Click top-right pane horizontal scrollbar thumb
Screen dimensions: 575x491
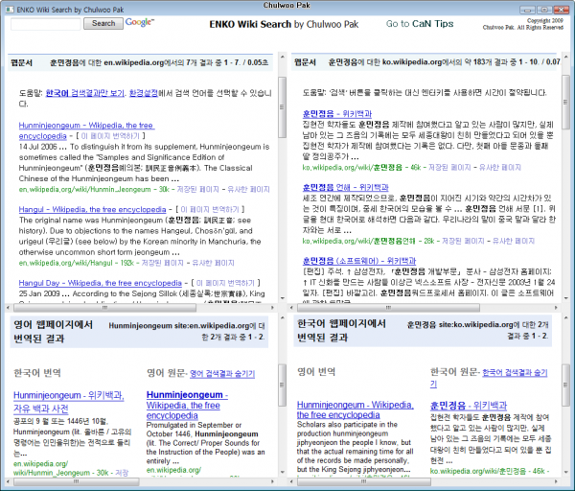coord(388,308)
